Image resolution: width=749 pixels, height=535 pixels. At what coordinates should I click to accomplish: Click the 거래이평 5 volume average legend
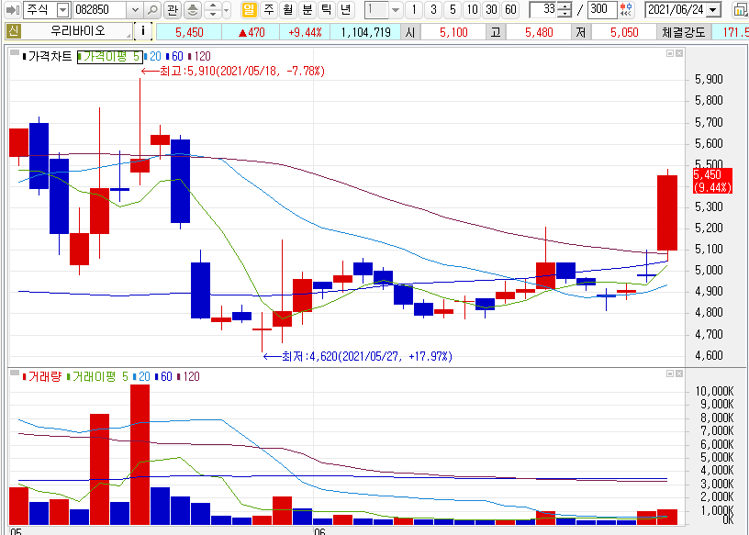pos(99,376)
